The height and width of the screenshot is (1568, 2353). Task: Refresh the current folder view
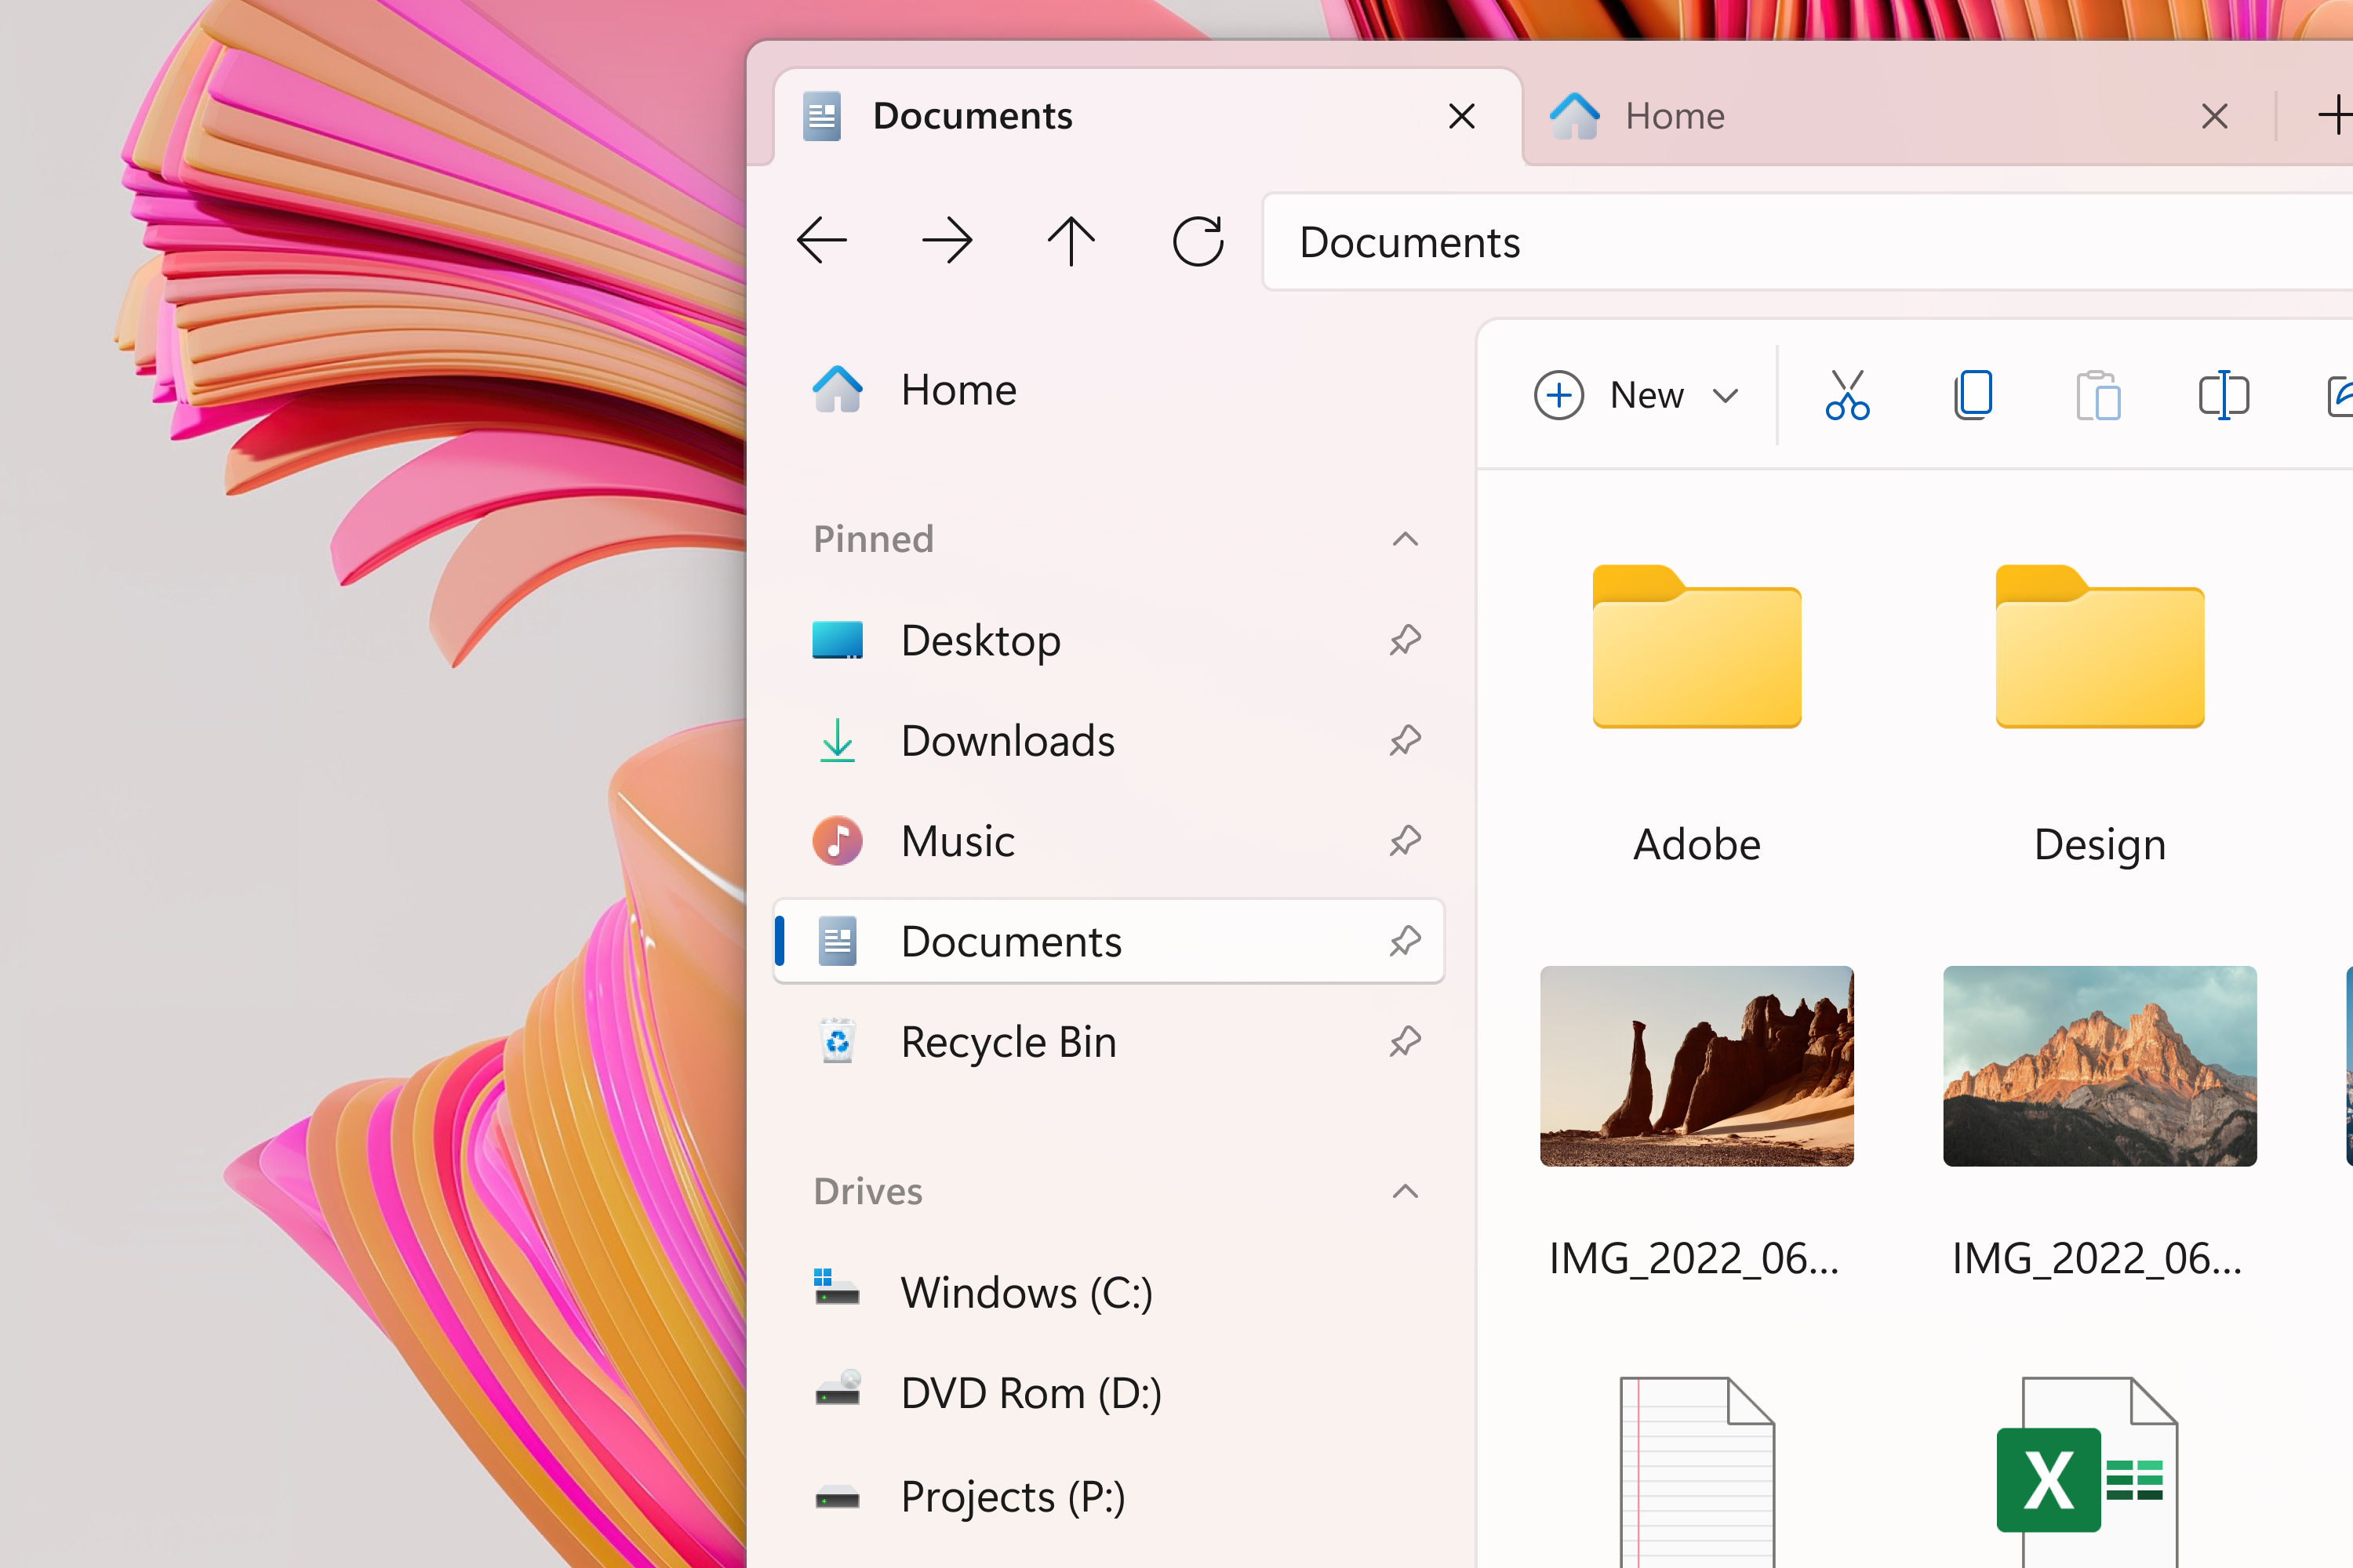click(x=1198, y=240)
